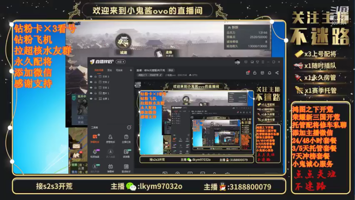Open the box icon beside the bell
Viewport: 355px width, 200px height.
point(262,73)
